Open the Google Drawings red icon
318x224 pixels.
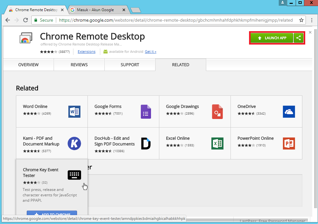[217, 112]
